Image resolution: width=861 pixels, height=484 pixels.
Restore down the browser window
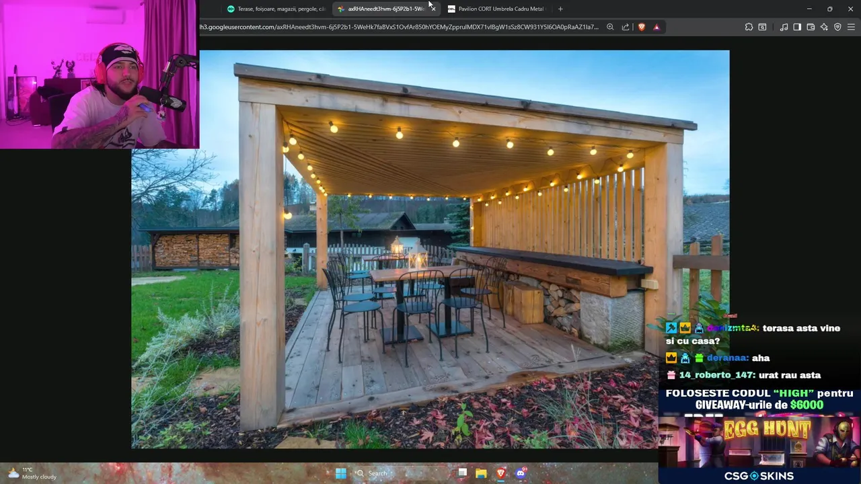click(x=829, y=9)
